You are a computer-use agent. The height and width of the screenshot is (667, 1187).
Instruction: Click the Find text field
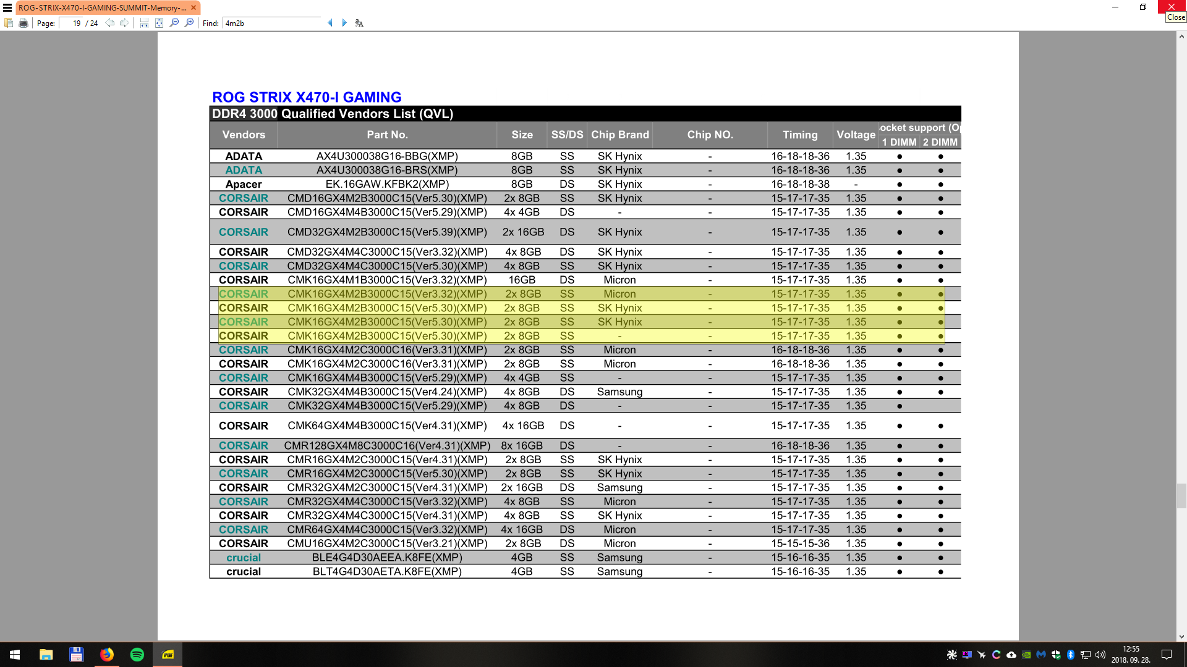[x=272, y=23]
